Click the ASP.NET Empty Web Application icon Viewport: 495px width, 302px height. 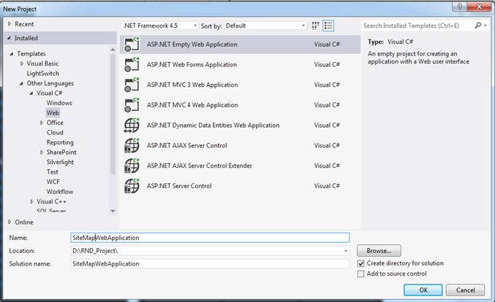(x=132, y=44)
